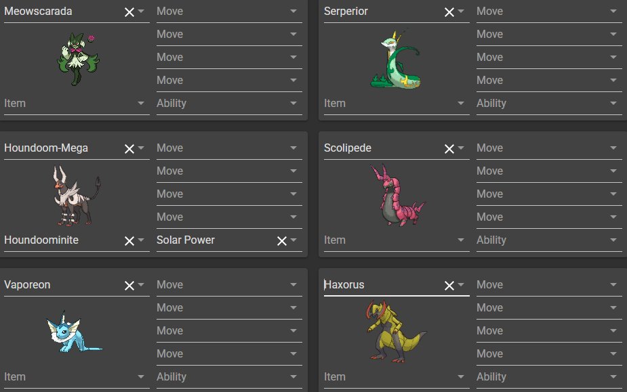Open species dropdown arrow next to Haxorus
627x392 pixels.
click(461, 284)
